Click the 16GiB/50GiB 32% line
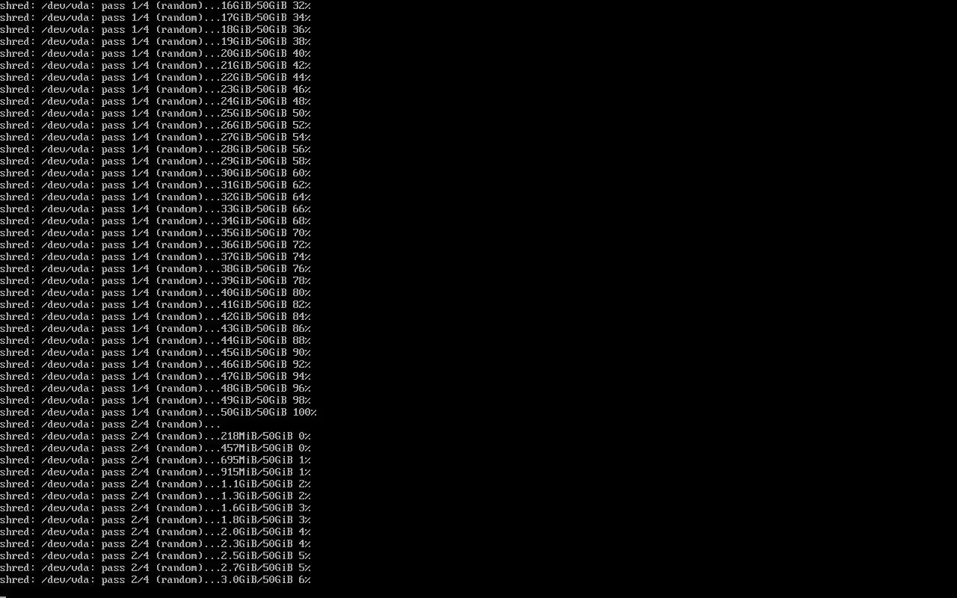The width and height of the screenshot is (957, 598). [156, 5]
